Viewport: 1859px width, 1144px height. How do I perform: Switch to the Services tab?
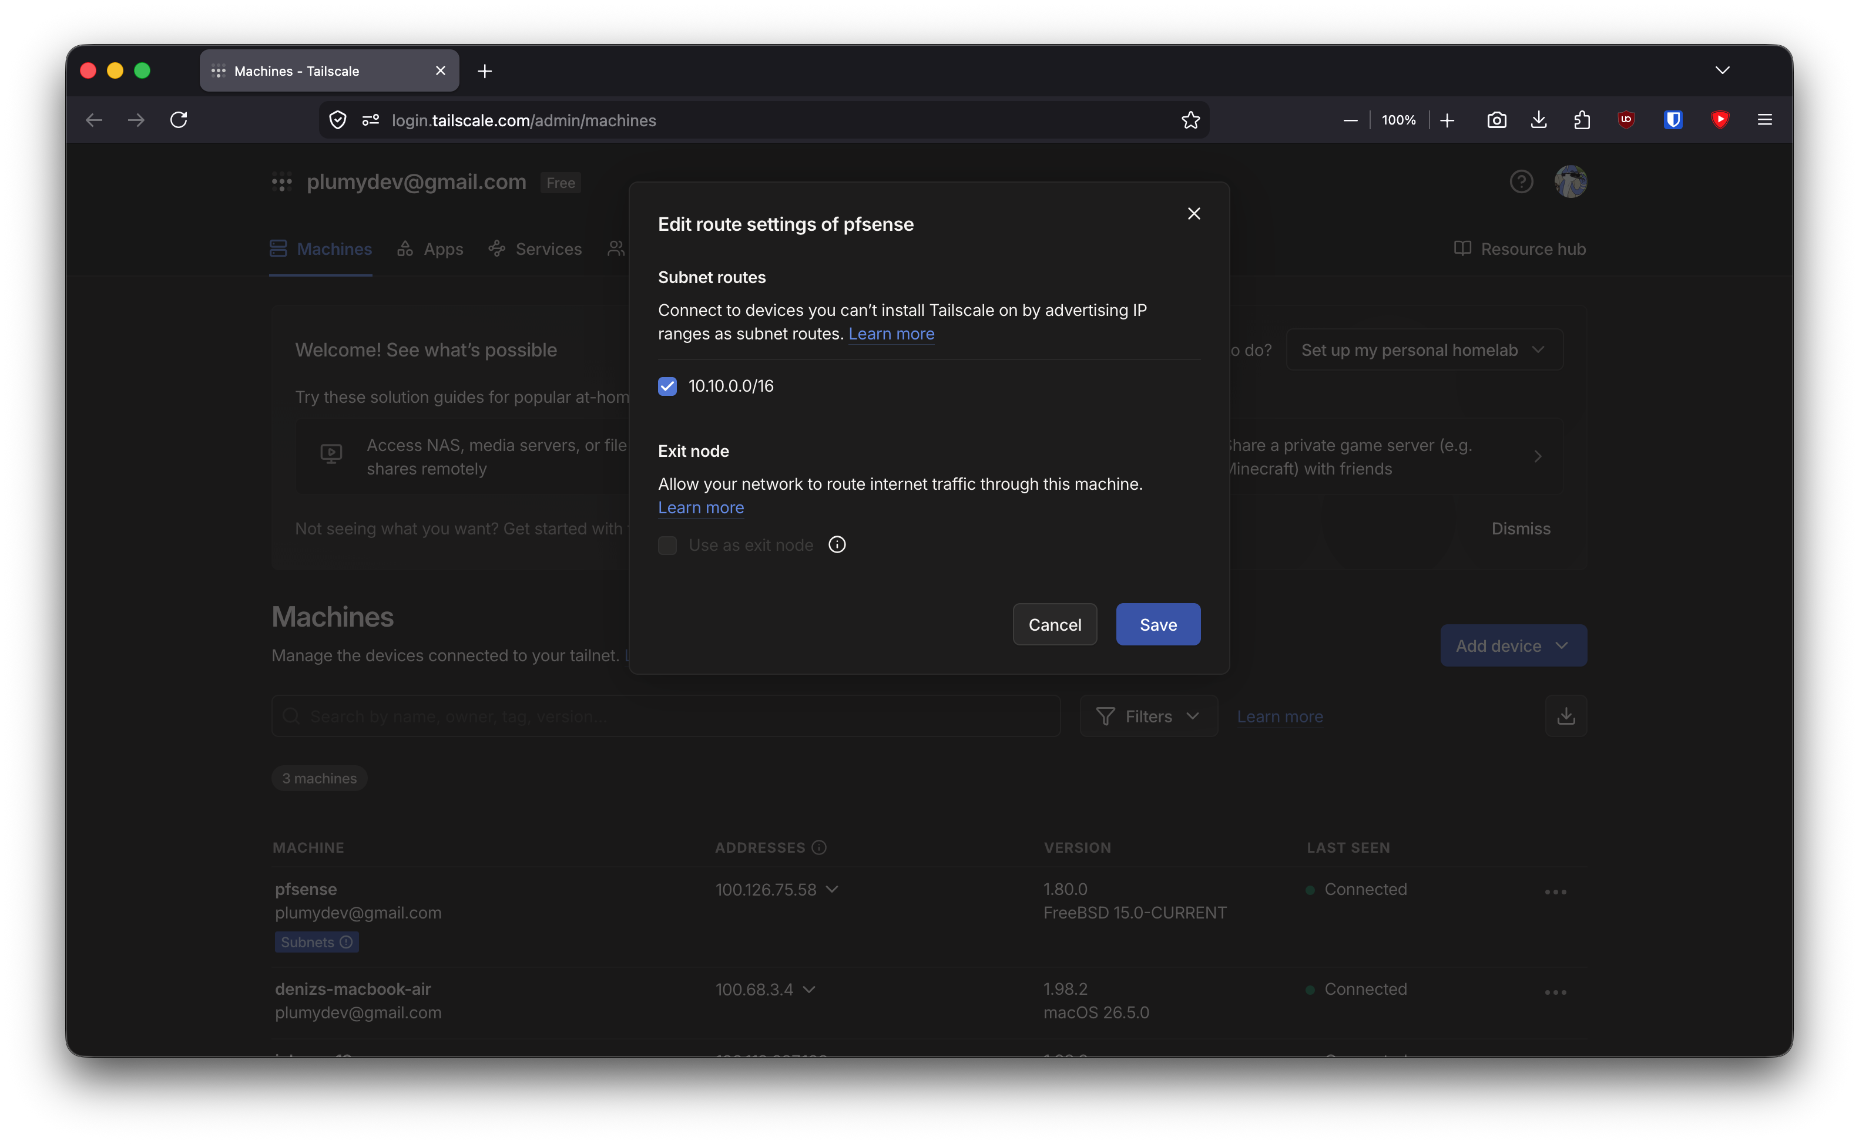[x=535, y=249]
